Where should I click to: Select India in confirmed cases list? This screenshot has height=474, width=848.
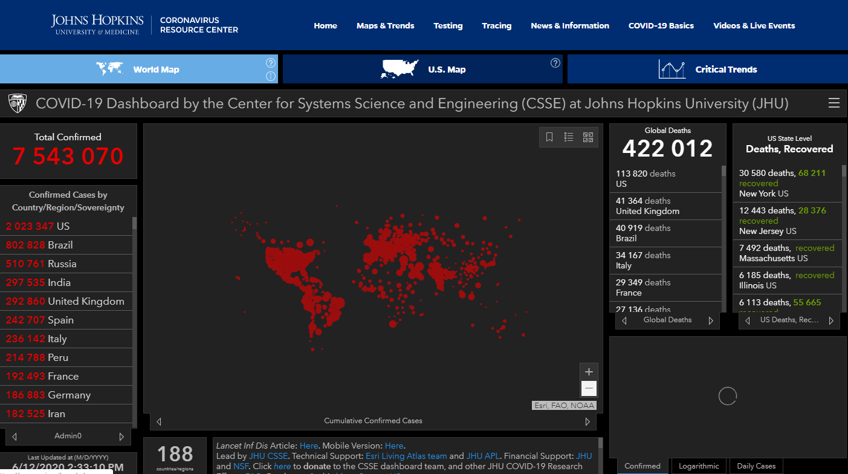coord(67,282)
